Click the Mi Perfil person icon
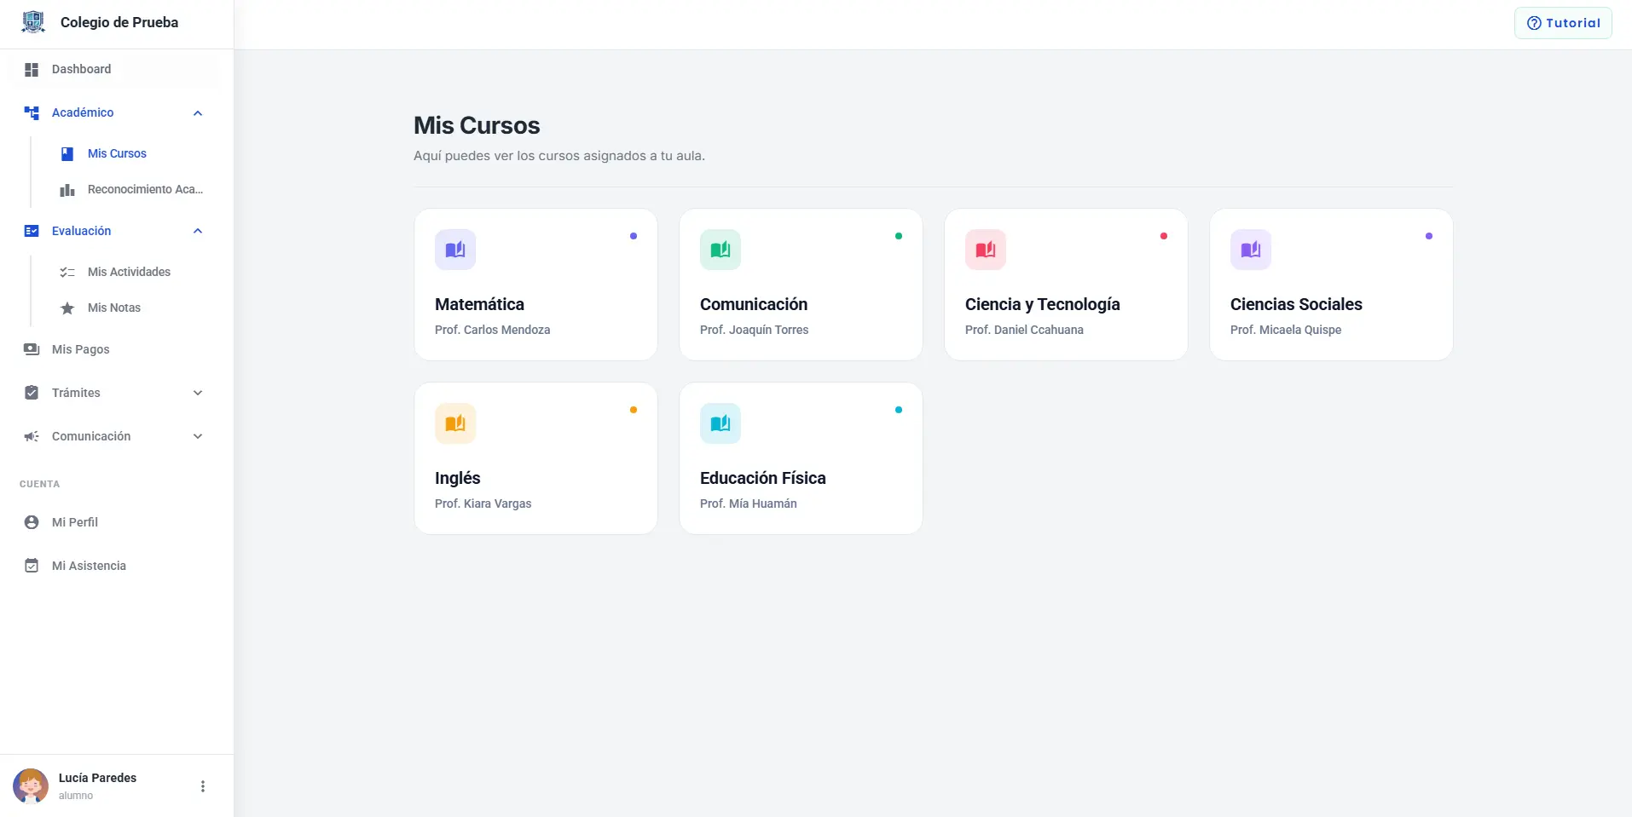 click(x=32, y=522)
